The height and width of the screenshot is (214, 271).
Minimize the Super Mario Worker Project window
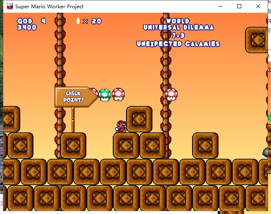tap(221, 6)
